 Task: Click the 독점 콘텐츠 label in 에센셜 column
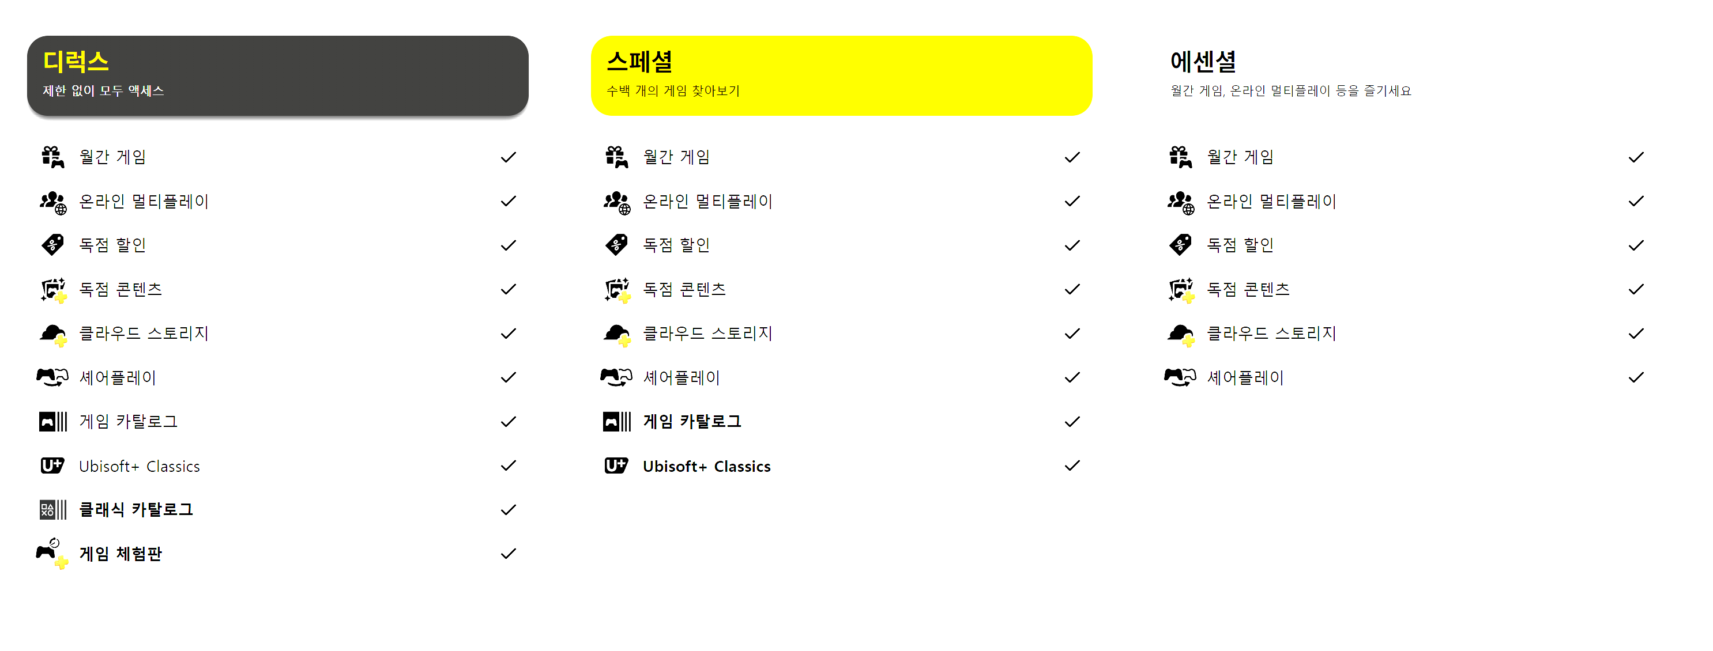click(x=1248, y=290)
